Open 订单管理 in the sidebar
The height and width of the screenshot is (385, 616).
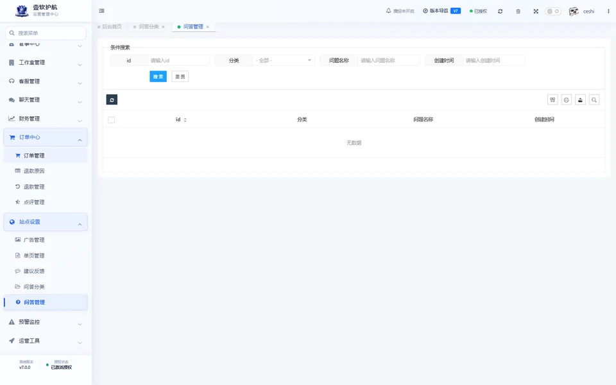coord(46,155)
